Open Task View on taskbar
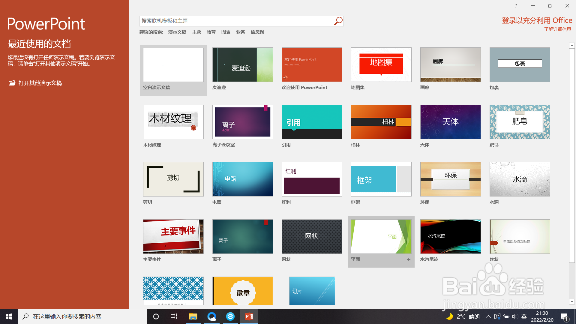Screen dimensions: 576x324 (x=174, y=316)
